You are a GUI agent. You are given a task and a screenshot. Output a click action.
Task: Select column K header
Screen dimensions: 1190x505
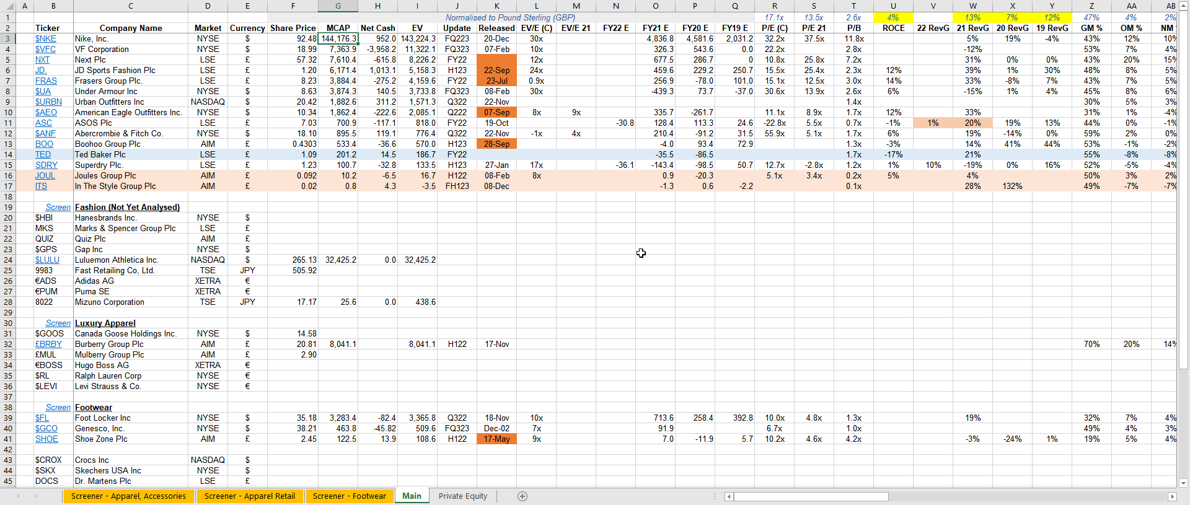pyautogui.click(x=496, y=6)
